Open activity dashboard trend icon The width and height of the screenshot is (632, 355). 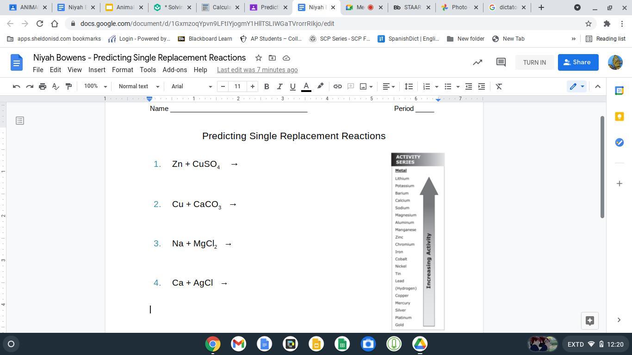click(x=477, y=62)
